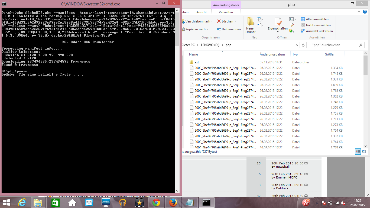This screenshot has width=370, height=208.
Task: Click the cmd.exe taskbar button
Action: point(206,202)
